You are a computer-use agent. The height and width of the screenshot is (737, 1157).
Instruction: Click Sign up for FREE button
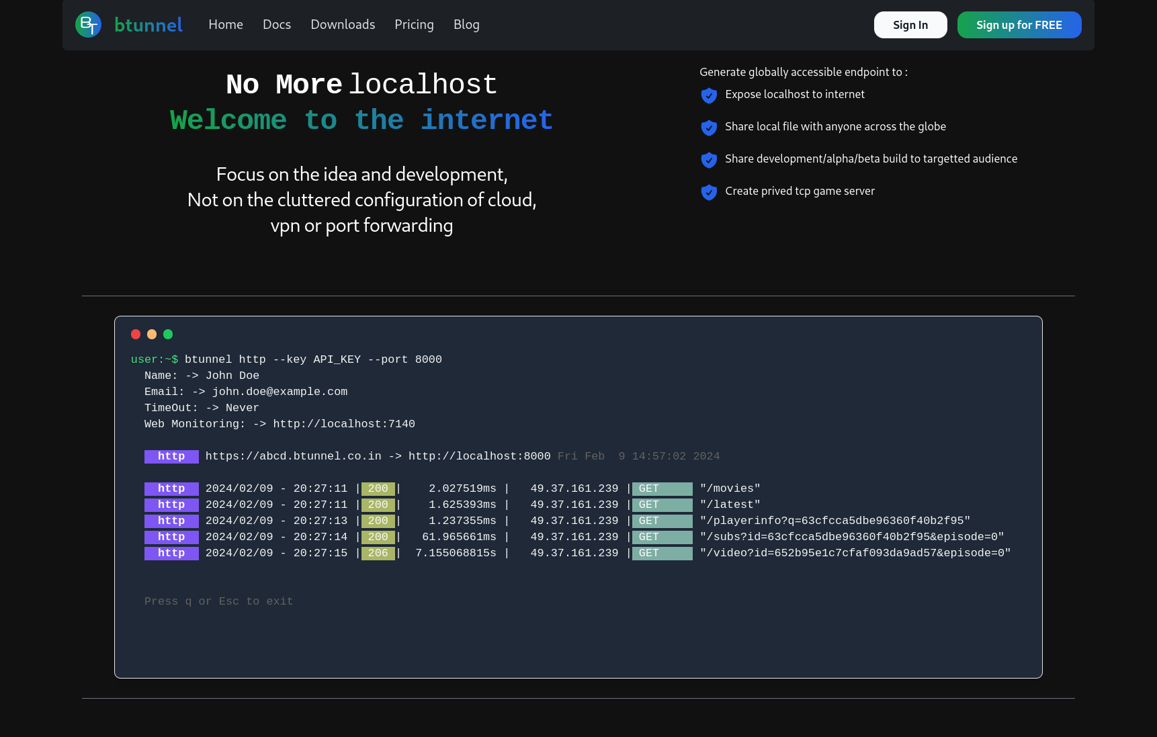coord(1019,25)
